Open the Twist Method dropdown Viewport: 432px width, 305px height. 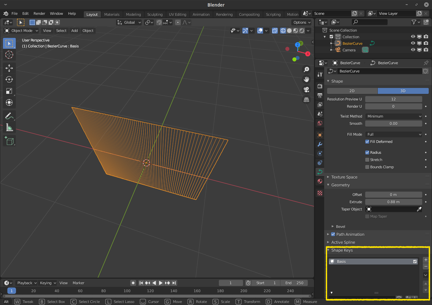coord(394,116)
